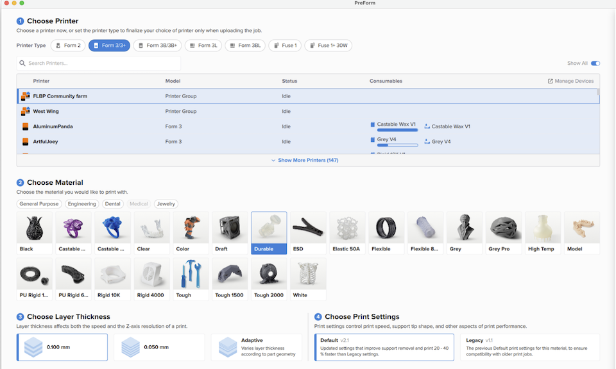Switch printer type to Form 3L

(x=203, y=45)
